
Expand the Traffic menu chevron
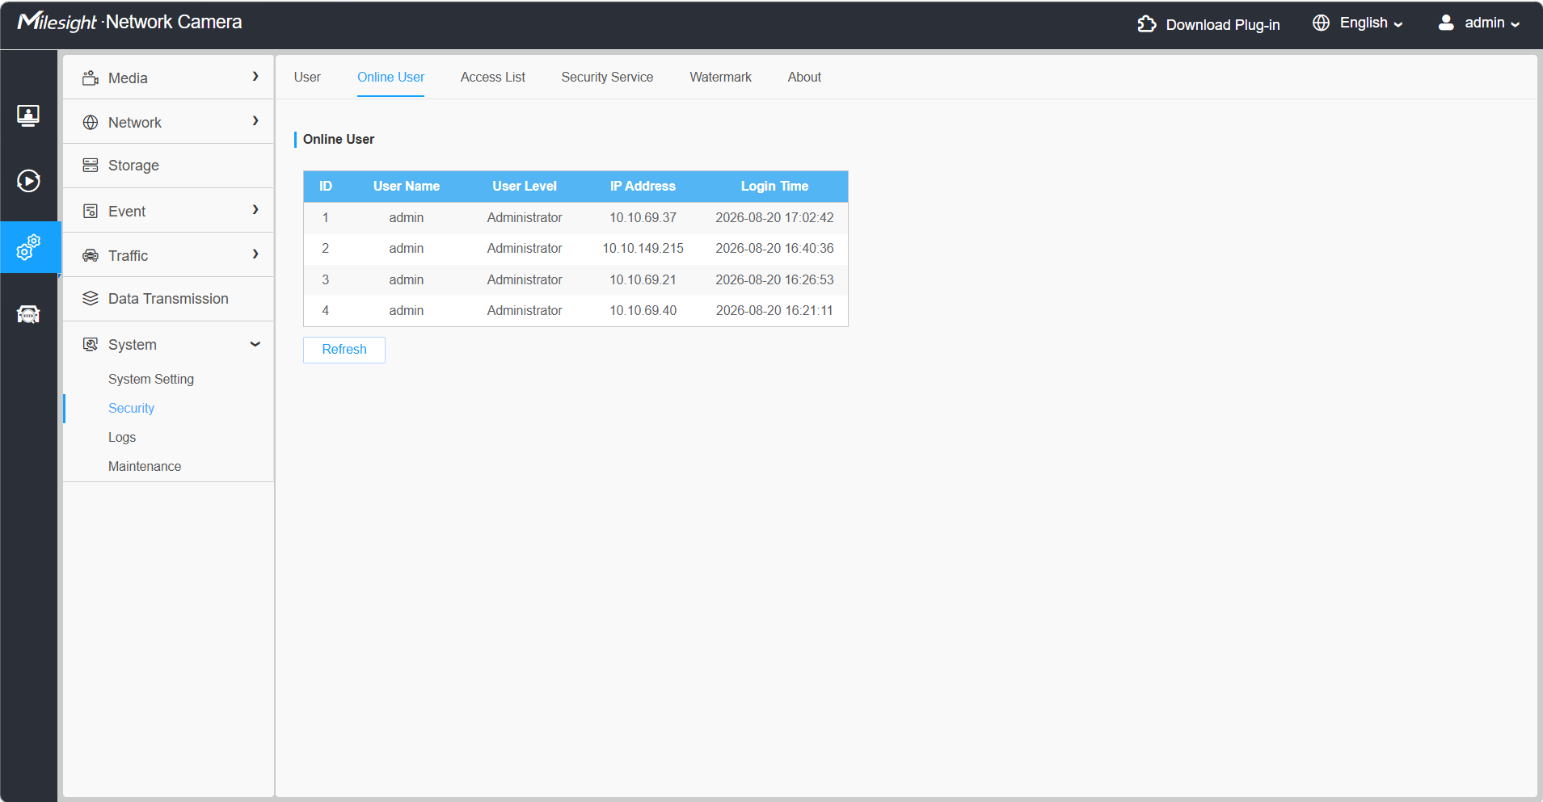click(x=255, y=254)
